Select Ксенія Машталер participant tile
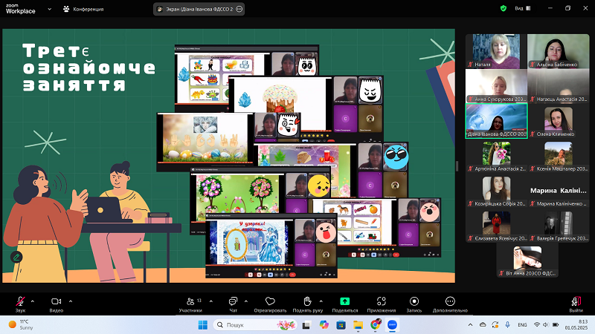This screenshot has height=334, width=595. 559,156
